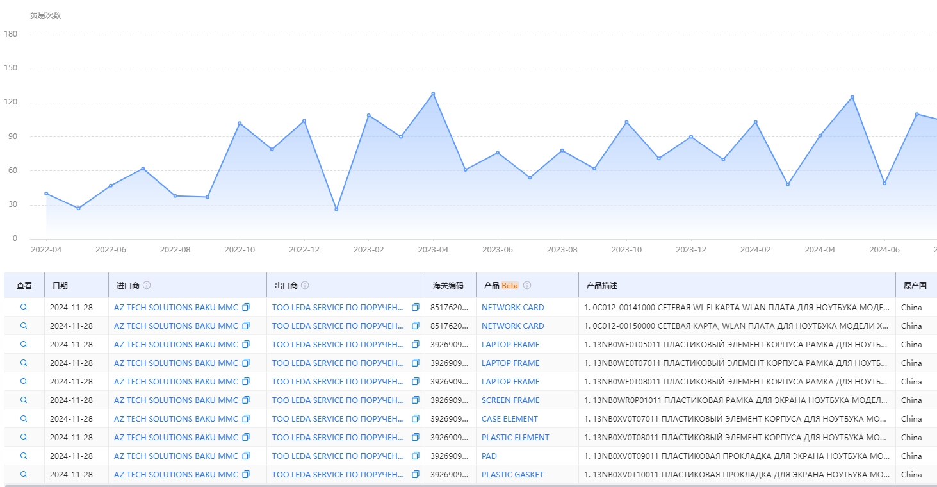Click the magnifier view icon in SCREEN FRAME row
This screenshot has width=937, height=487.
click(24, 400)
